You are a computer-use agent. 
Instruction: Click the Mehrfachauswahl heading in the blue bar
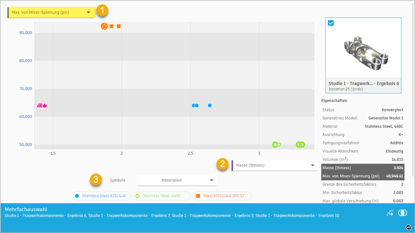click(26, 209)
